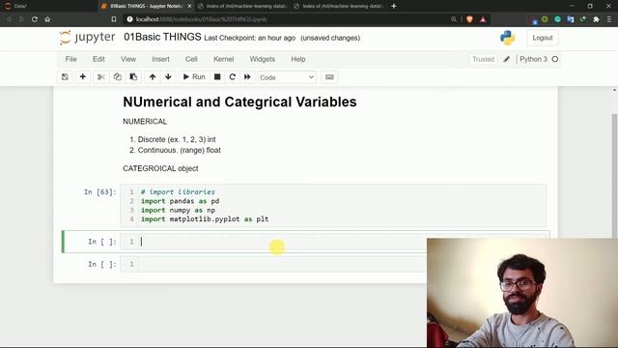Click the 'import matplotlib.pyplot as plt' line
The width and height of the screenshot is (618, 348).
[x=205, y=219]
